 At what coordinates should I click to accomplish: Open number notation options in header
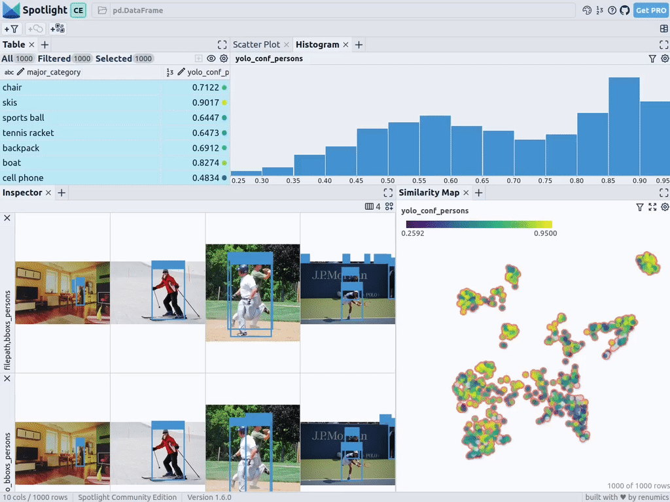(599, 10)
